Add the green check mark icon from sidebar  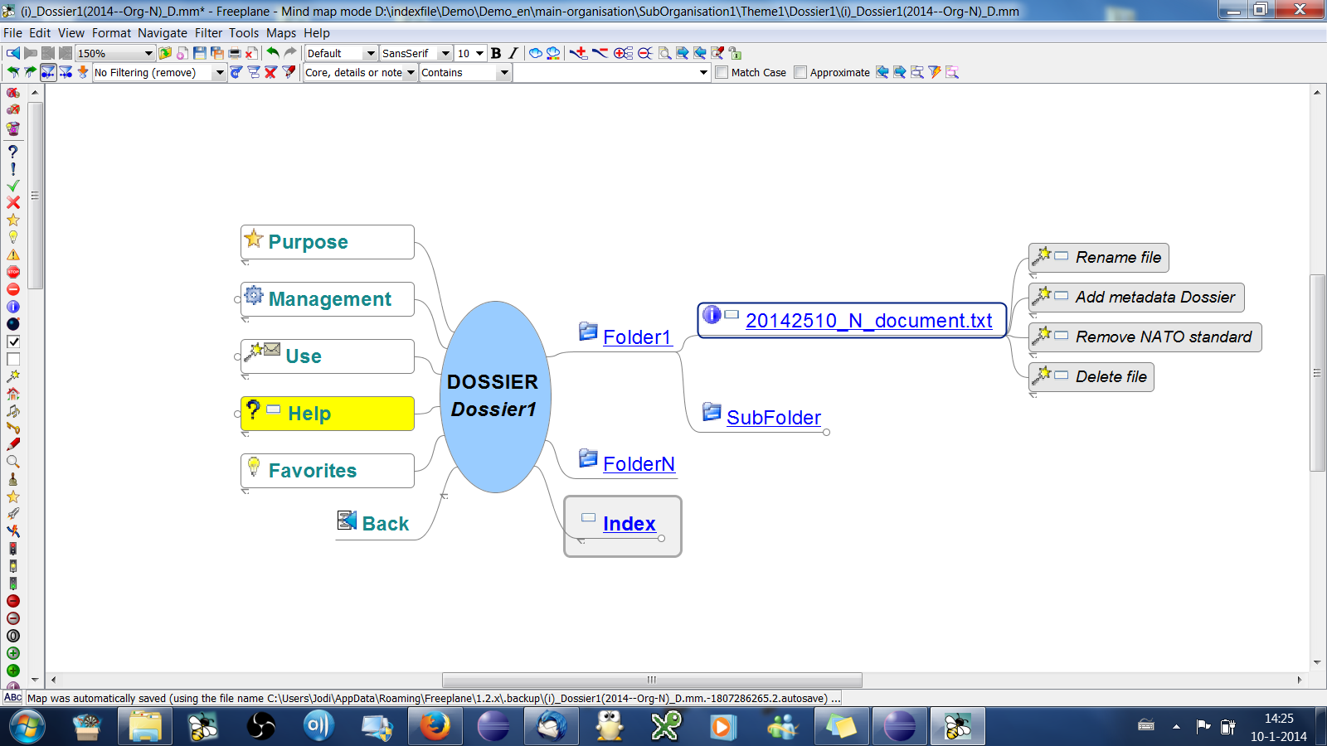(x=13, y=186)
